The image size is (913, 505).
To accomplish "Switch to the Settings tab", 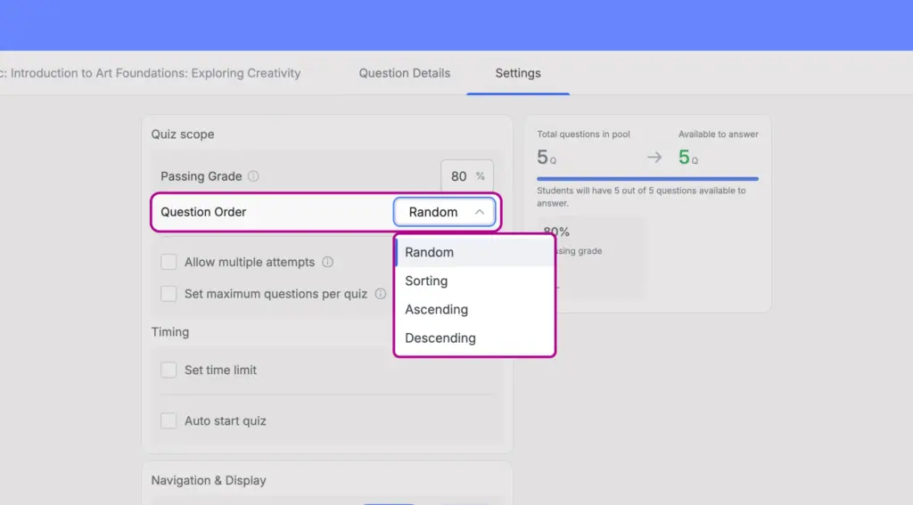I will coord(518,73).
